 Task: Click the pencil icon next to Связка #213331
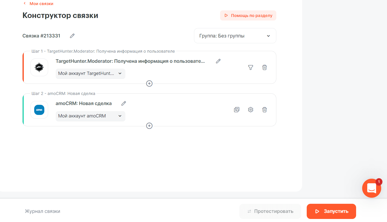[x=72, y=36]
